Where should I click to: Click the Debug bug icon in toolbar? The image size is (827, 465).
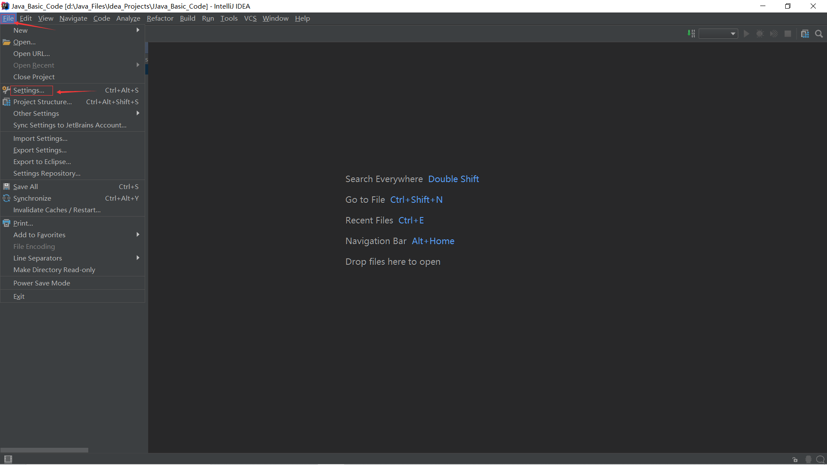pyautogui.click(x=760, y=34)
